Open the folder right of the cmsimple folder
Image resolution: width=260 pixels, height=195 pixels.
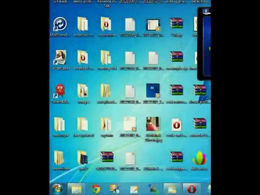pyautogui.click(x=83, y=124)
